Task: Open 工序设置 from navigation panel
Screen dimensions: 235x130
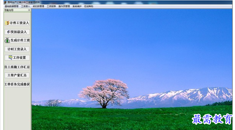Action: coord(17,58)
